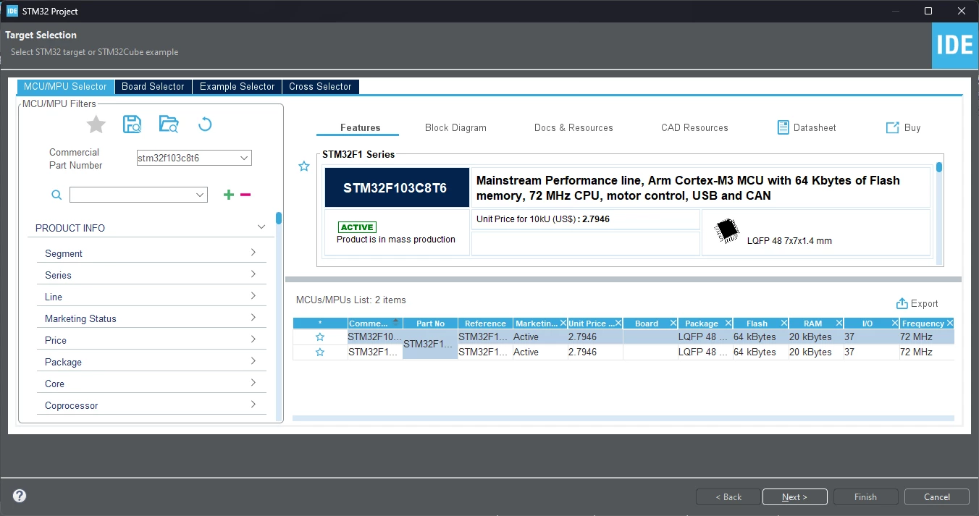Open the Buy link

pyautogui.click(x=903, y=127)
